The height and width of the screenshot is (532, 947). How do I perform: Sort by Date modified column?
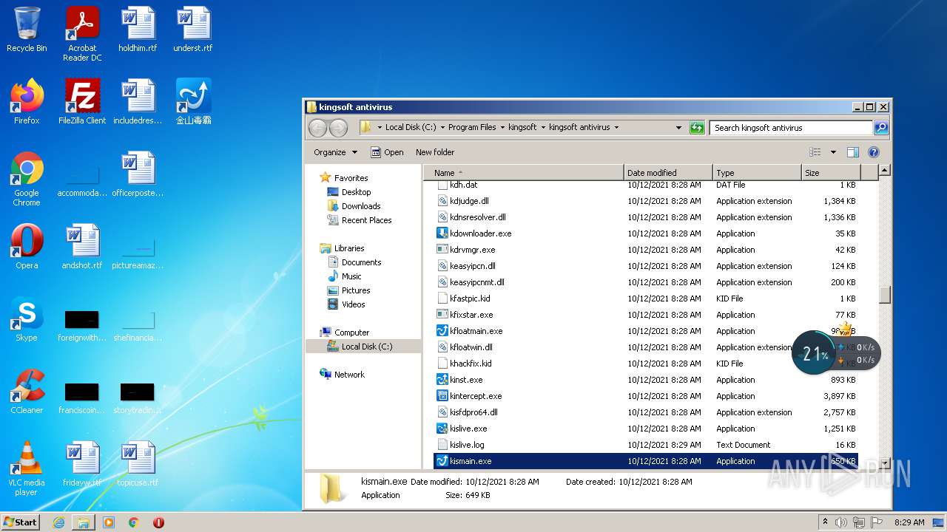668,173
